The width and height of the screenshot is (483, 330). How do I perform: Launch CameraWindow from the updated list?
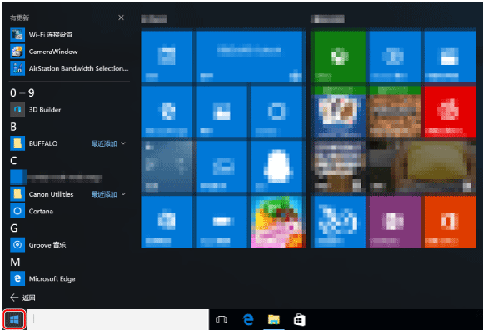pyautogui.click(x=69, y=52)
